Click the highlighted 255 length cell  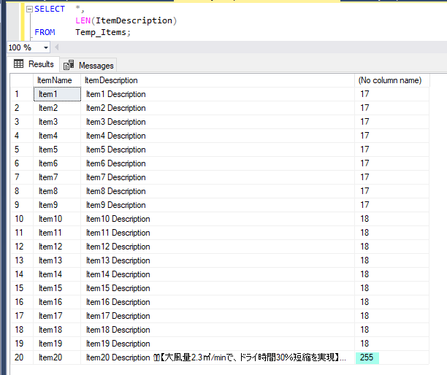pos(367,357)
